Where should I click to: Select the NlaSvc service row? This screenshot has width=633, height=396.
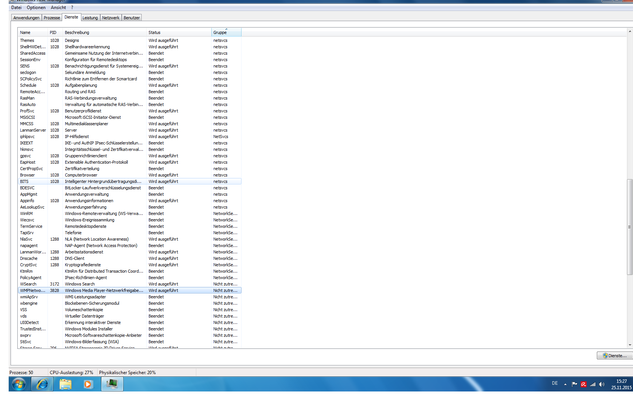[130, 239]
